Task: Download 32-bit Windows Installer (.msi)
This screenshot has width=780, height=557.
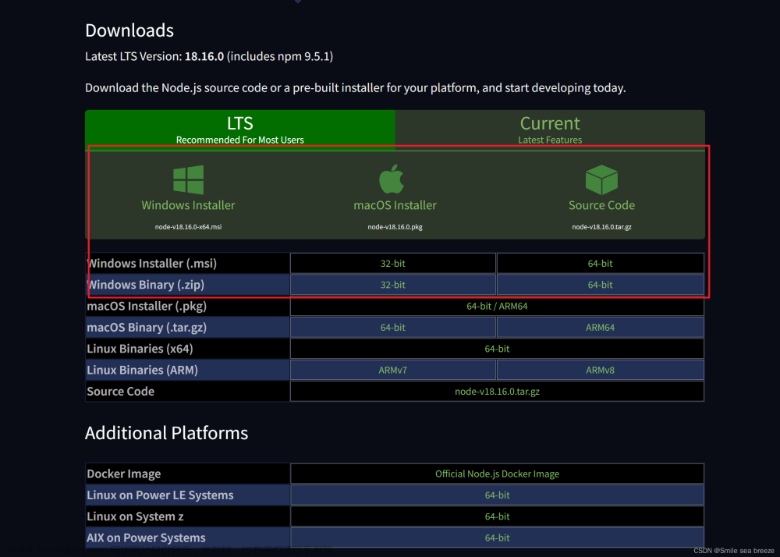Action: click(x=393, y=263)
